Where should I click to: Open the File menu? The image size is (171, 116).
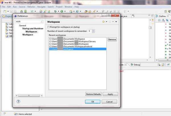pos(3,7)
